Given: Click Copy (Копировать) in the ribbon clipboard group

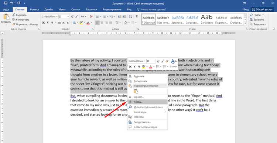Looking at the screenshot, I should (x=21, y=20).
